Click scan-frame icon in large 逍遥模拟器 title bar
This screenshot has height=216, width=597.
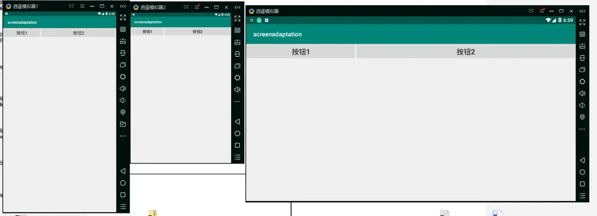click(531, 11)
